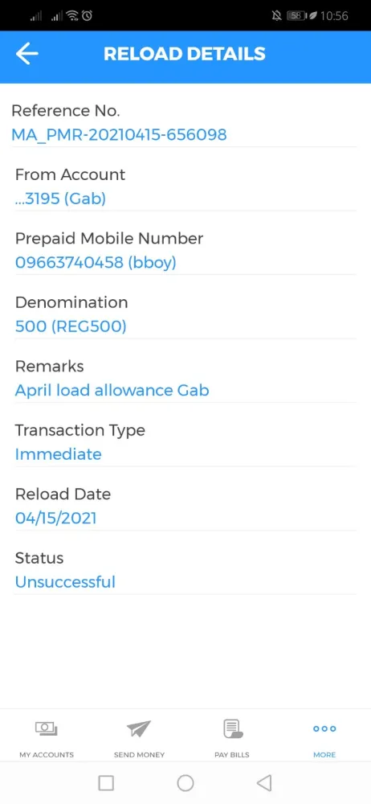The height and width of the screenshot is (804, 371).
Task: Tap the denomination 500 (REG500) value
Action: coord(71,326)
